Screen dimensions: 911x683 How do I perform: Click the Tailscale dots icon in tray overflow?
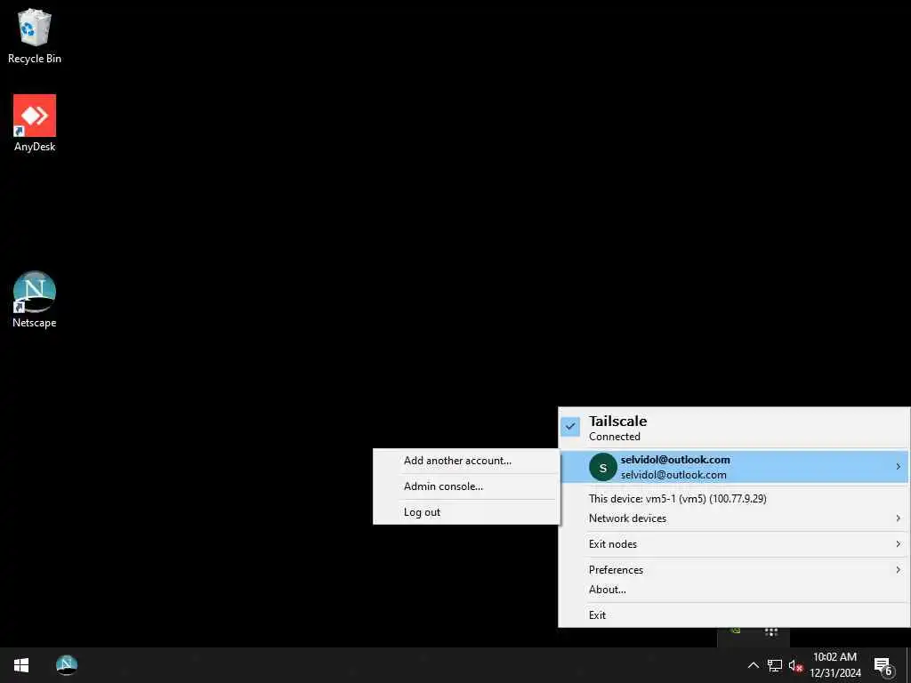coord(771,632)
